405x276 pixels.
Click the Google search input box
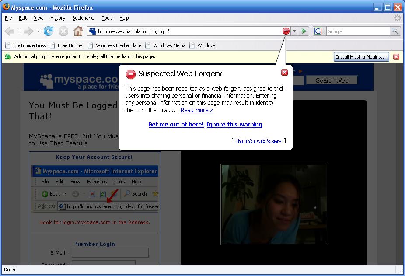click(x=358, y=31)
